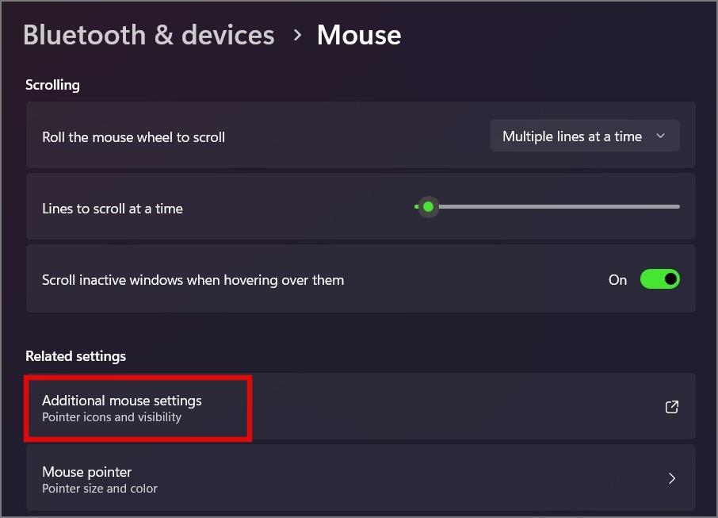Click the Lines to scroll slider thumb
718x518 pixels.
(x=428, y=207)
